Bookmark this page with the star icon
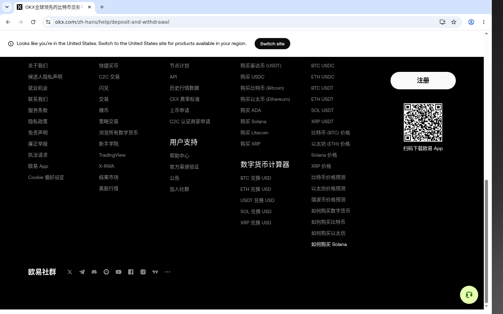Screen dimensions: 503x314 (454, 22)
